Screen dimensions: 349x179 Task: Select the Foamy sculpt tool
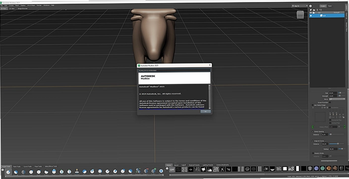click(54, 172)
